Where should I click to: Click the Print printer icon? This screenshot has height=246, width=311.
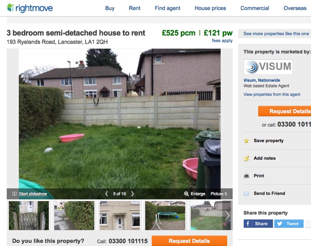click(247, 176)
